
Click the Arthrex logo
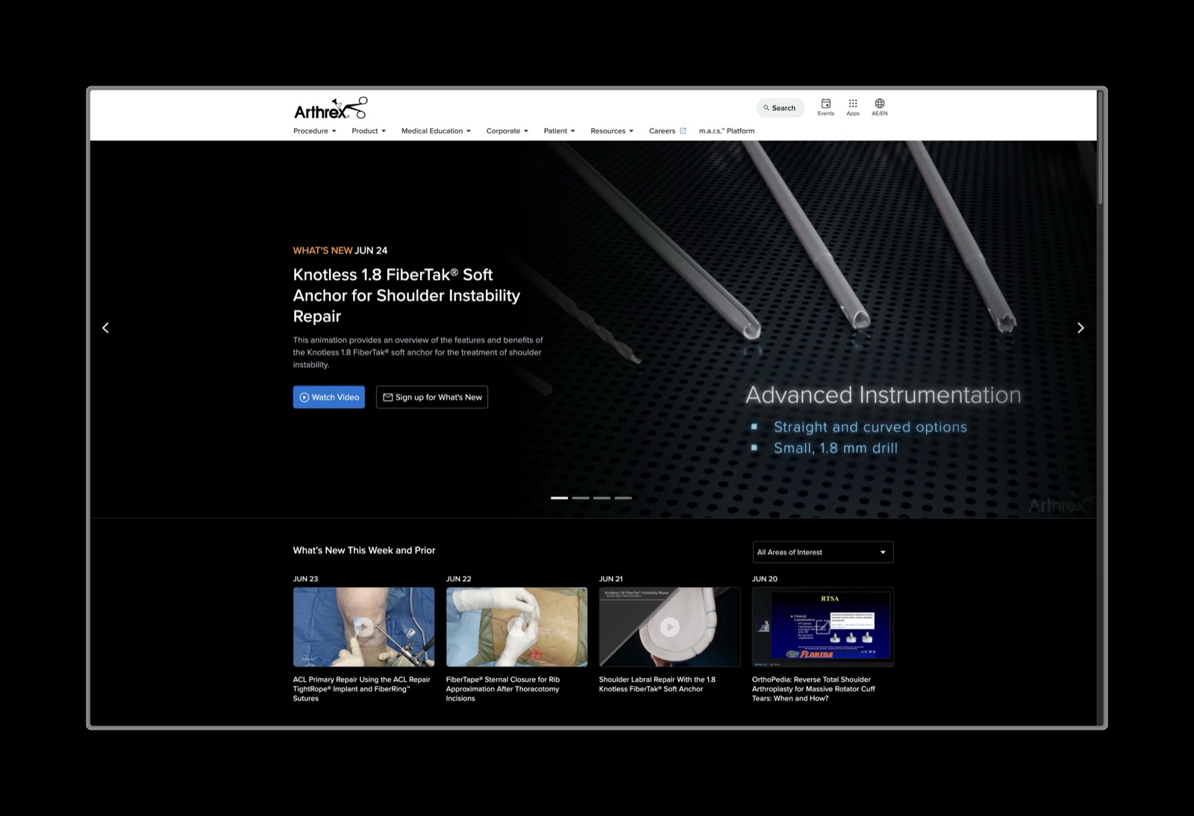331,108
